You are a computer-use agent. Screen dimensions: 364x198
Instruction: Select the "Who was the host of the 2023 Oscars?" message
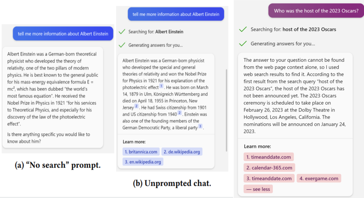point(316,11)
